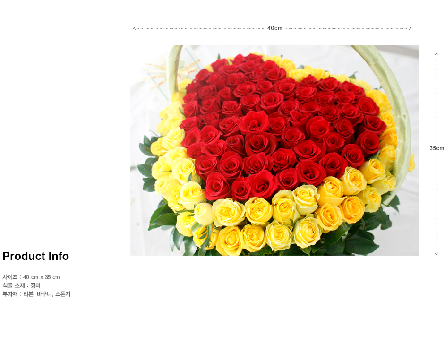Select the 35cm height label
Screen dimensions: 445x362
(x=436, y=148)
